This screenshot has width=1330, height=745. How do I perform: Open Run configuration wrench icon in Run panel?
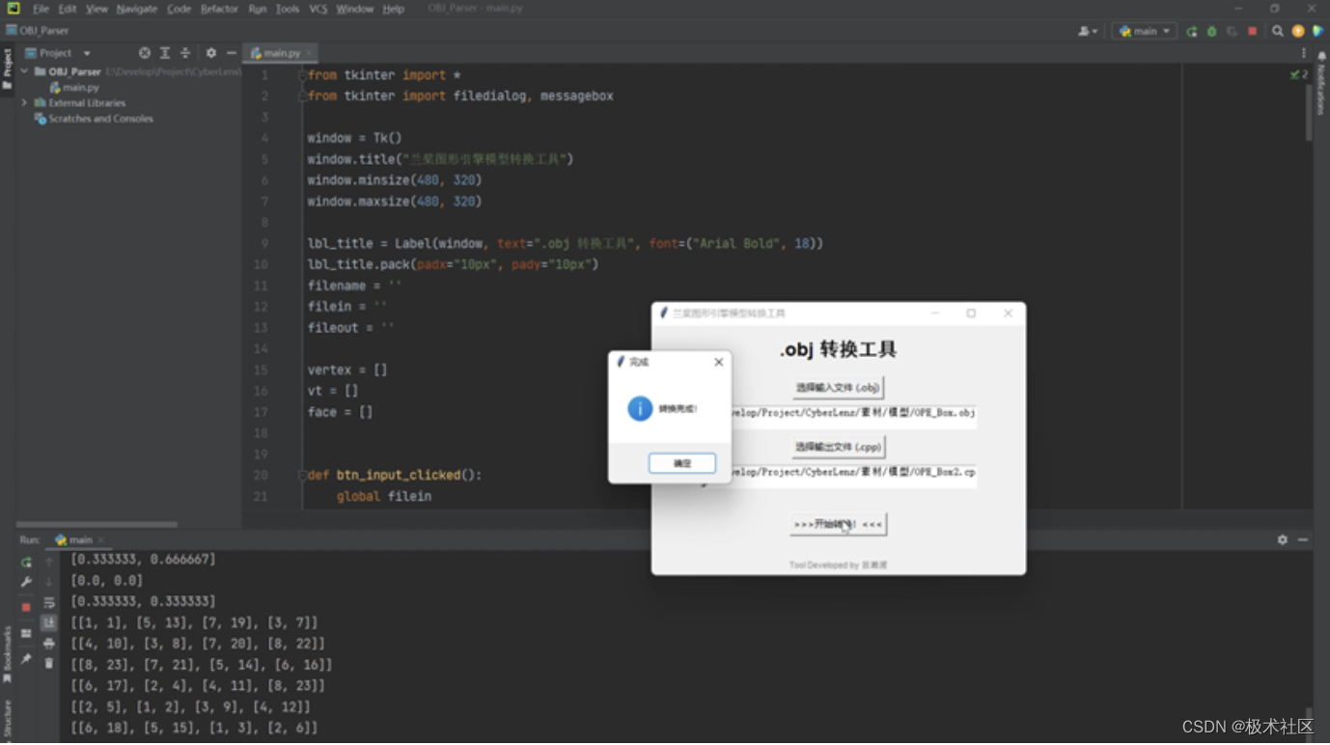pos(26,582)
